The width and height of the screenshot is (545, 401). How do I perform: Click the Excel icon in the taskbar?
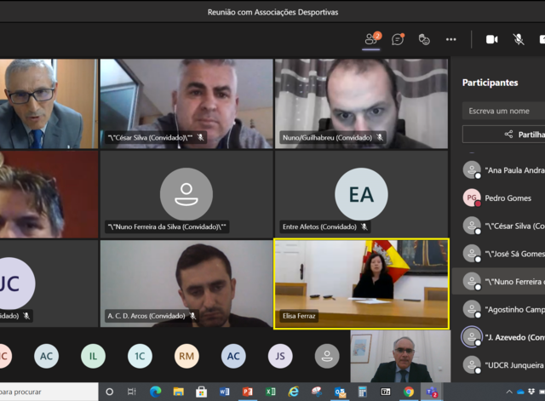click(271, 392)
